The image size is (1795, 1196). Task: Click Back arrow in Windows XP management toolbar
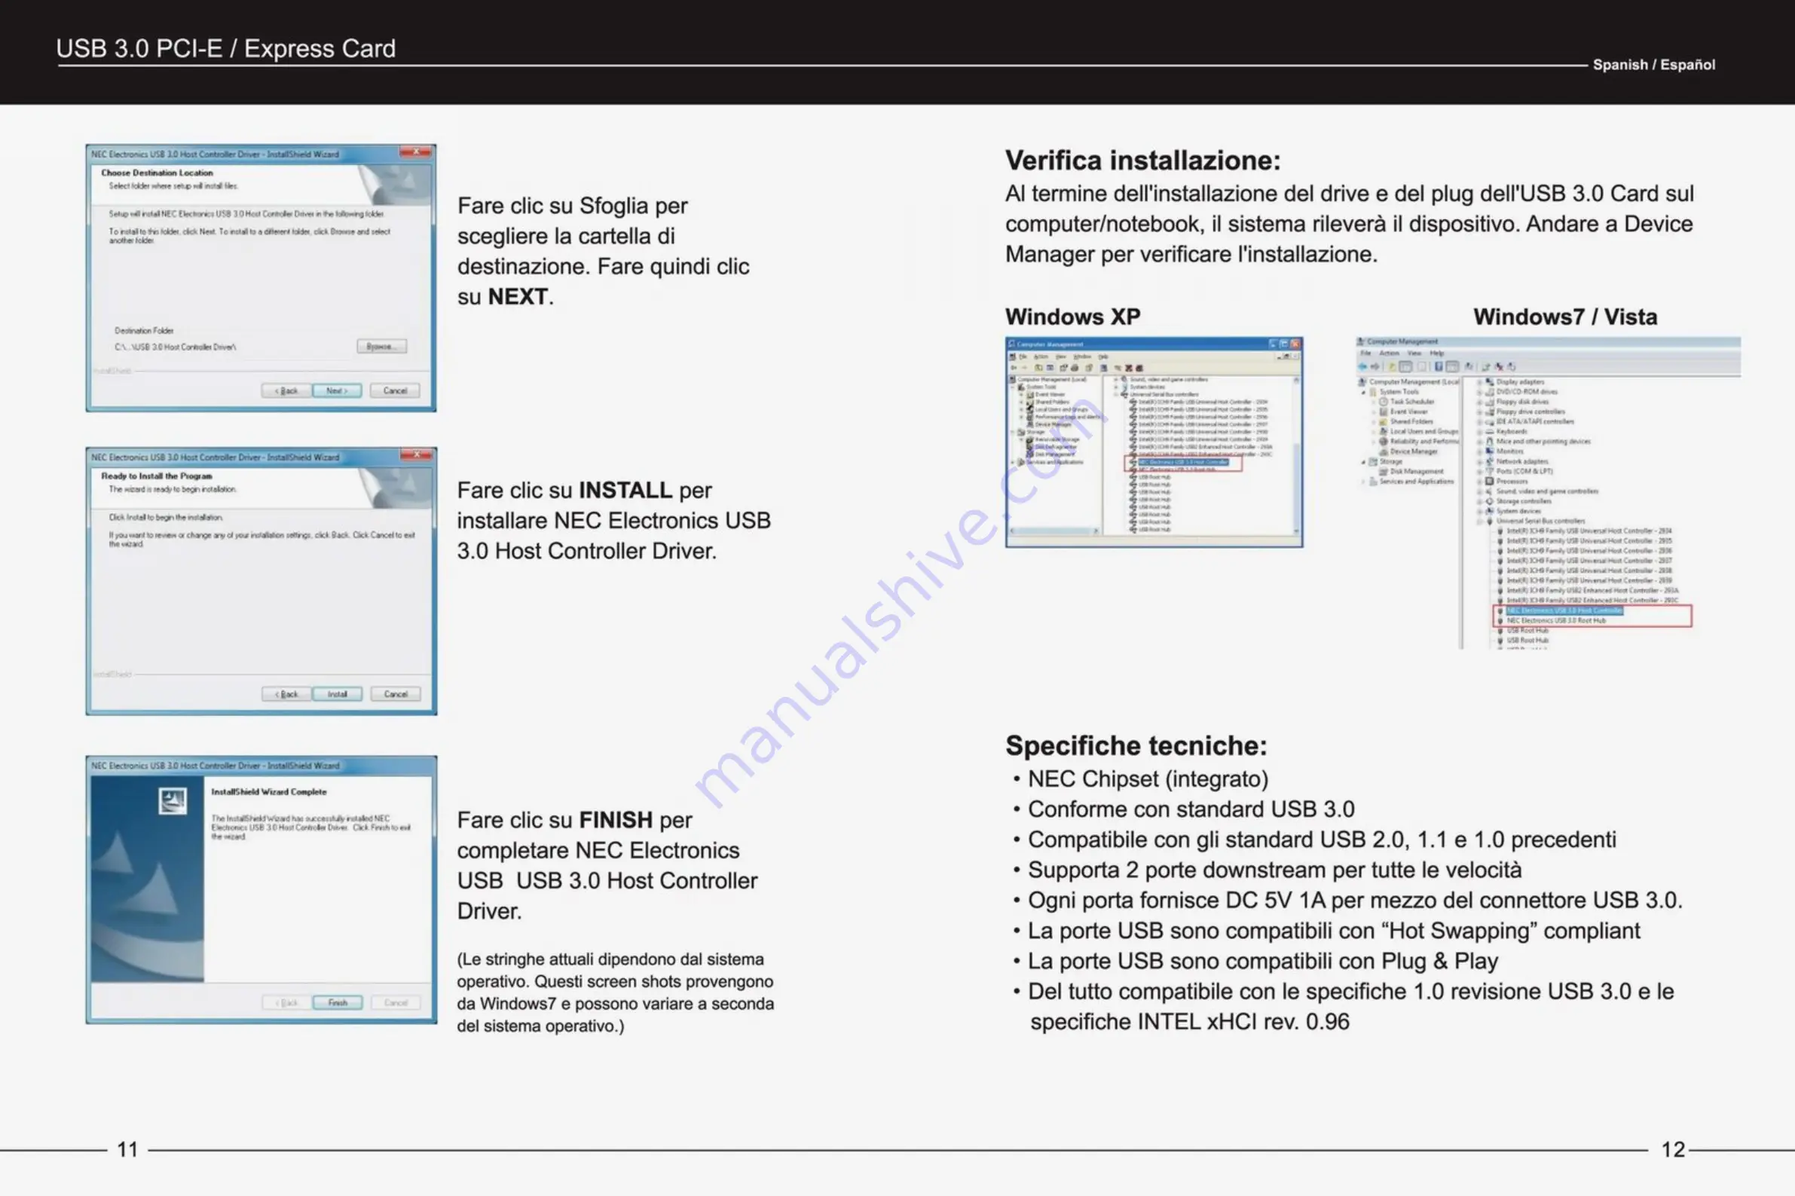click(x=1014, y=368)
